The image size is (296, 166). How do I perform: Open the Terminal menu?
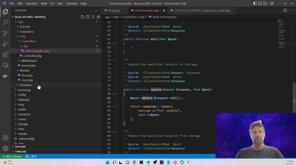tap(72, 3)
